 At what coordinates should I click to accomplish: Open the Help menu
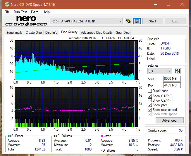click(x=46, y=12)
